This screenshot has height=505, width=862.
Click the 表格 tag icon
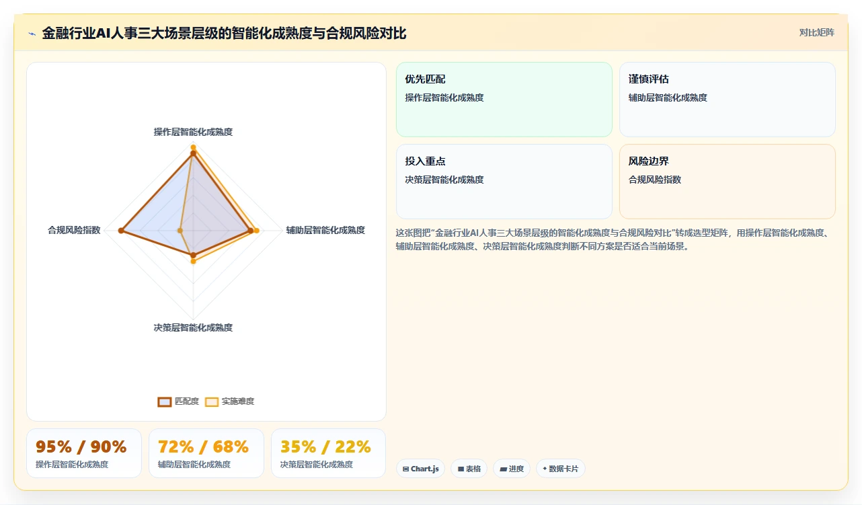[x=461, y=469]
